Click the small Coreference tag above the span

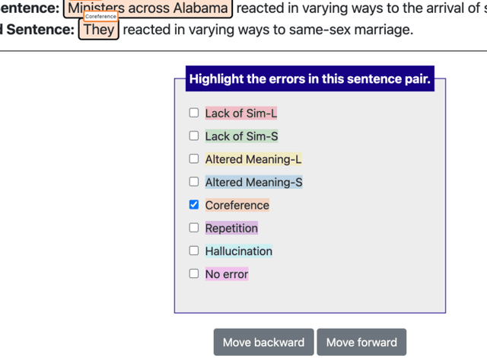coord(100,16)
